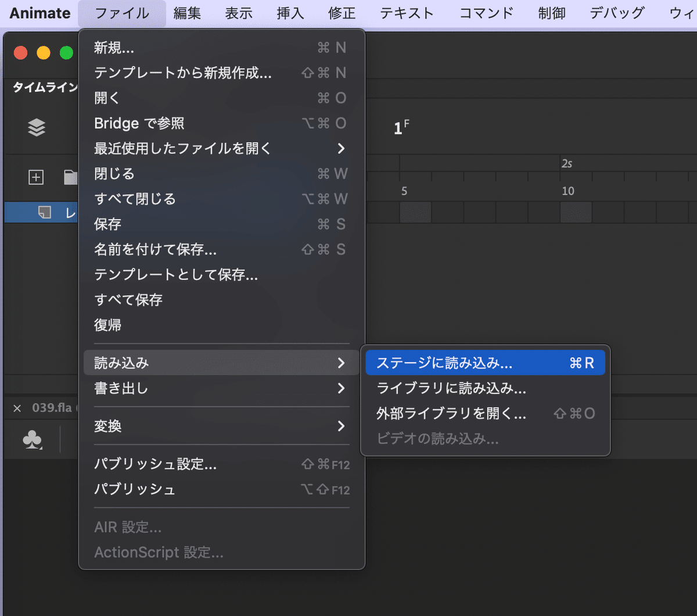Select テンプレートから新規作成...
This screenshot has width=697, height=616.
pyautogui.click(x=221, y=73)
